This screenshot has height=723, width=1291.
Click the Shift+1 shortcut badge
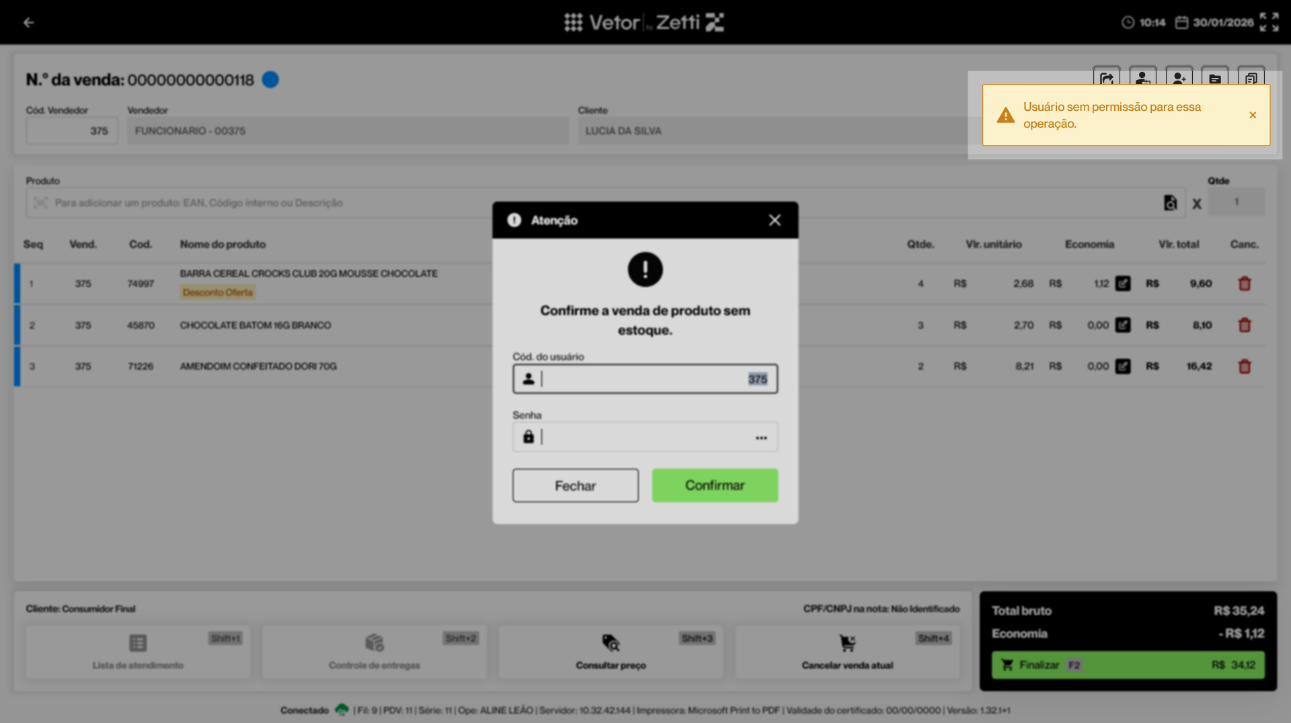(225, 638)
